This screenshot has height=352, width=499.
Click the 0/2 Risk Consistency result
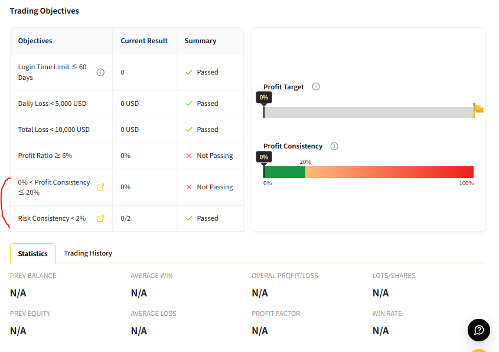click(125, 218)
